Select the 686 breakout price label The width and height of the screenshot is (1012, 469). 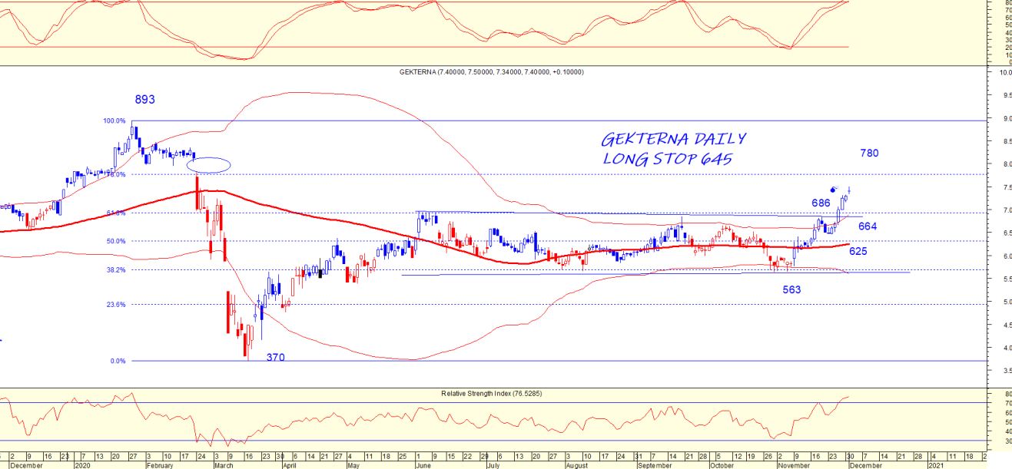(821, 203)
